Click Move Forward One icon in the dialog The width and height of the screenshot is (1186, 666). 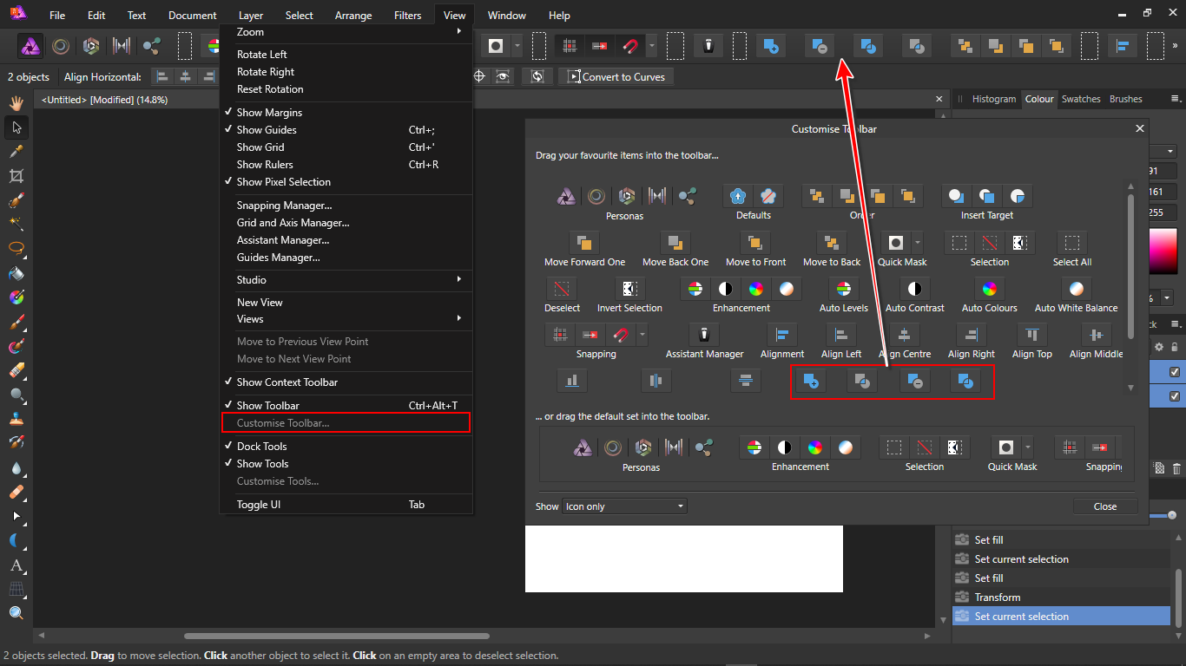584,243
